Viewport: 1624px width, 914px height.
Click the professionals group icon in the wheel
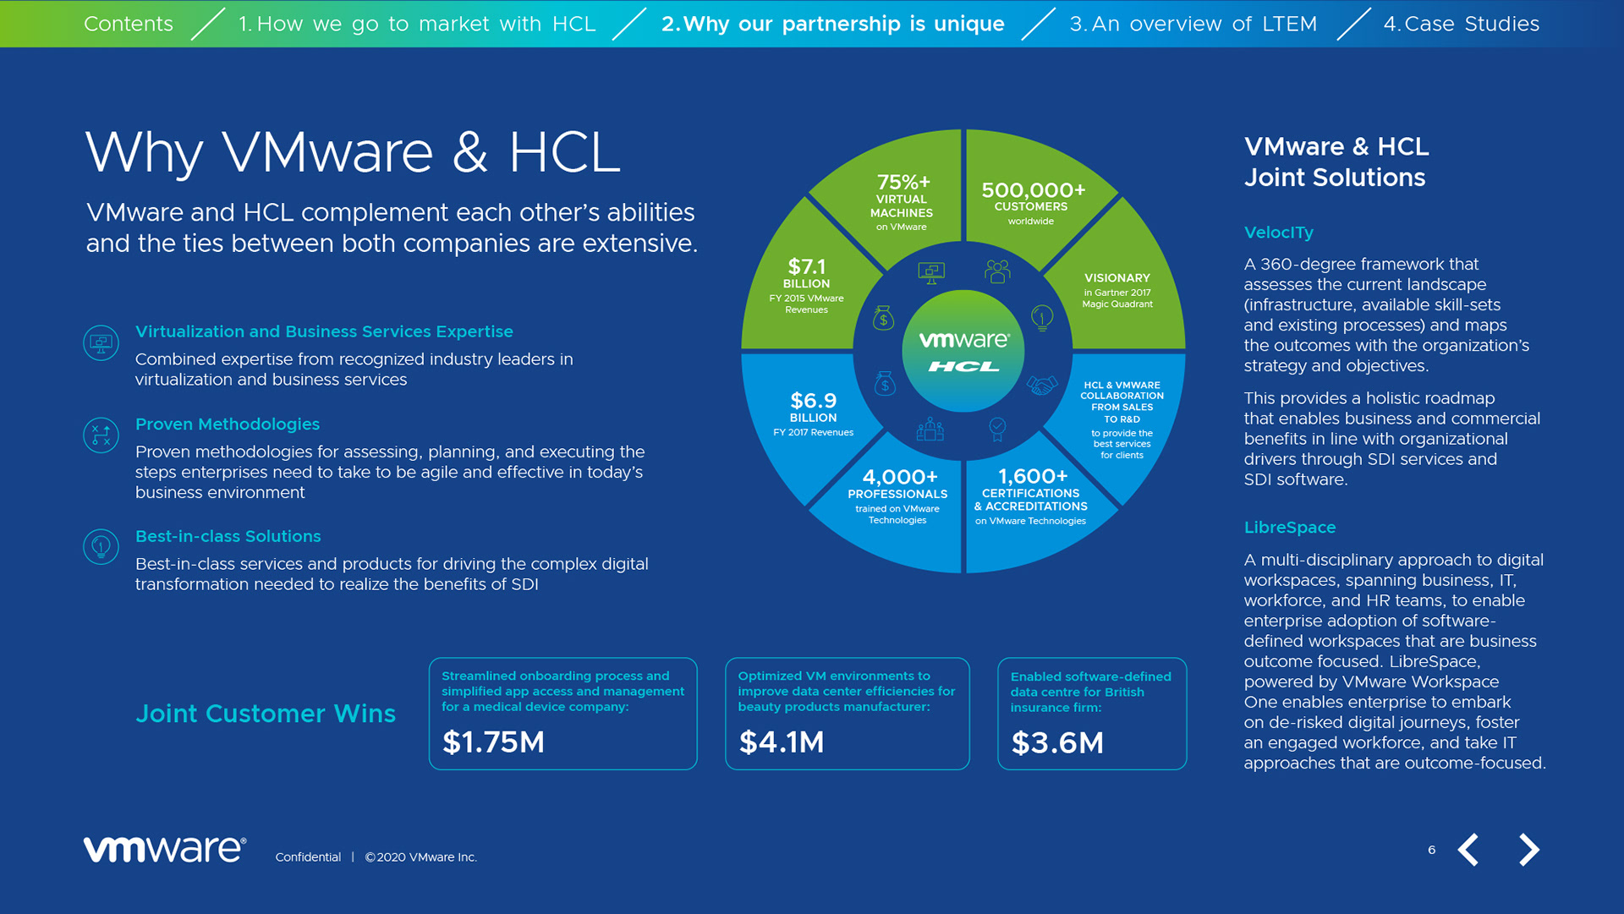[x=930, y=430]
